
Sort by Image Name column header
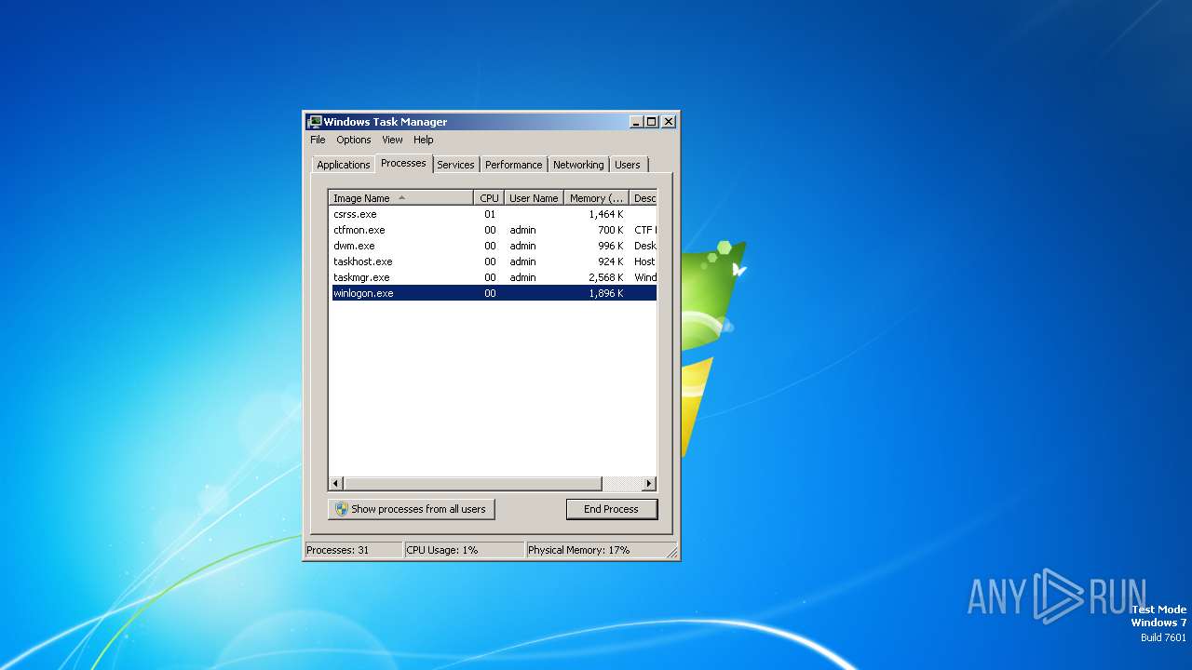(401, 198)
